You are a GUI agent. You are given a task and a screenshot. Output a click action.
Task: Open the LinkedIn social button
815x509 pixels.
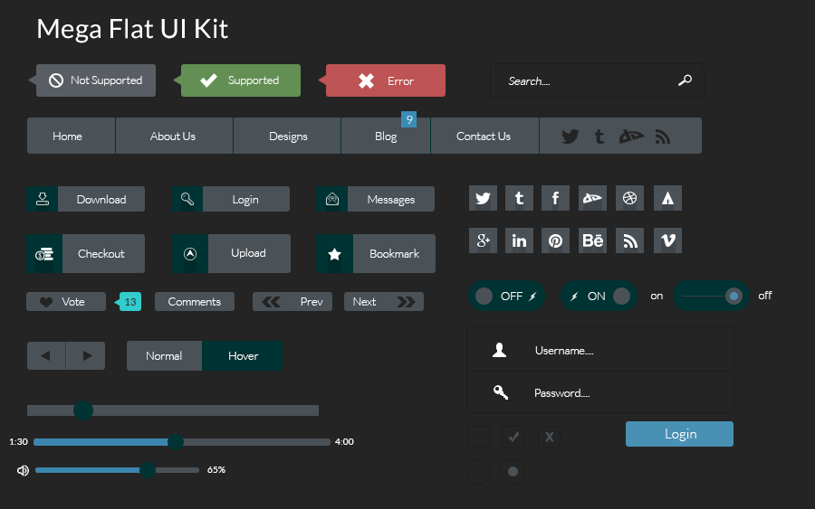coord(519,240)
